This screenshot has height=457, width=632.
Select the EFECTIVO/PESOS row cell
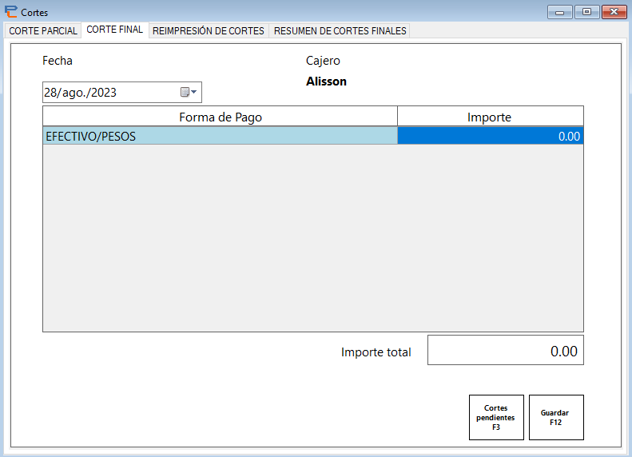pos(220,136)
